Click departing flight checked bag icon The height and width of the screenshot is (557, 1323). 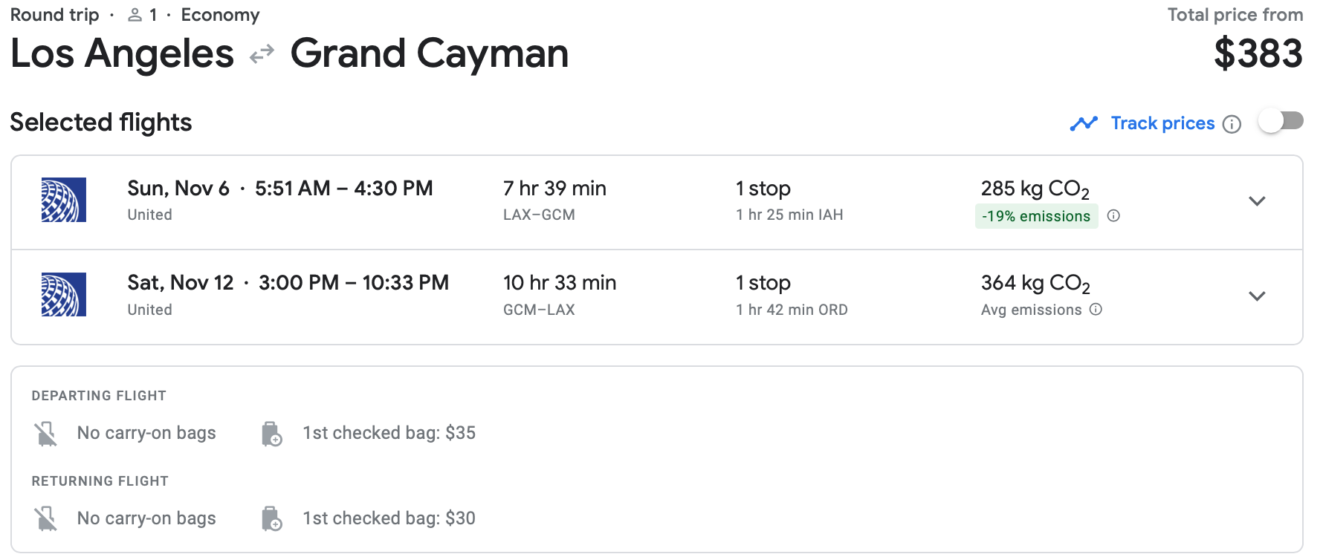pyautogui.click(x=271, y=434)
